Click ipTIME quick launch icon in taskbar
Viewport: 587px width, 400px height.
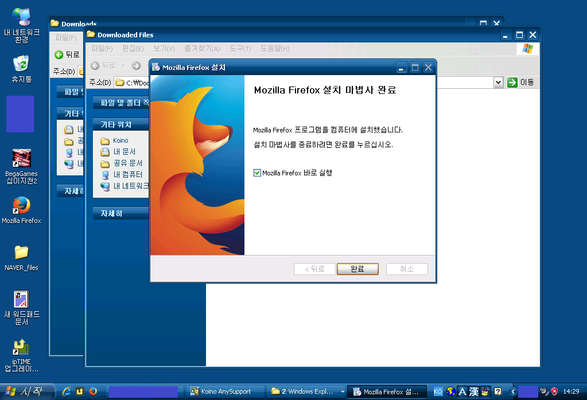[x=80, y=391]
